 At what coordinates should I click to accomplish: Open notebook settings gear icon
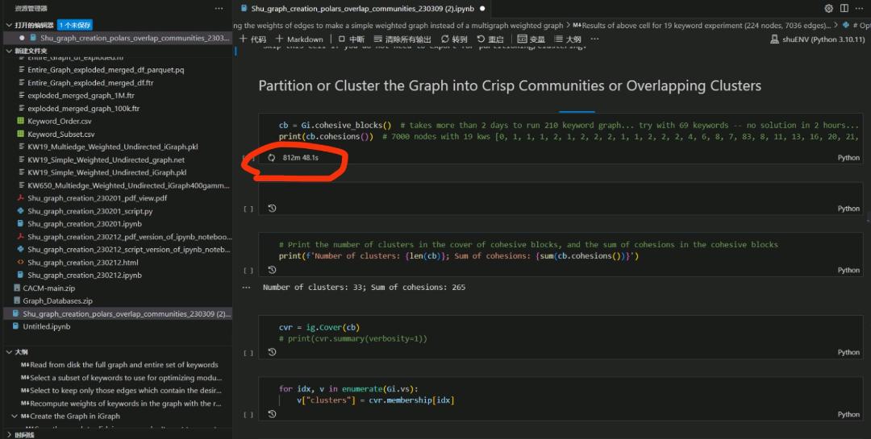pyautogui.click(x=828, y=9)
